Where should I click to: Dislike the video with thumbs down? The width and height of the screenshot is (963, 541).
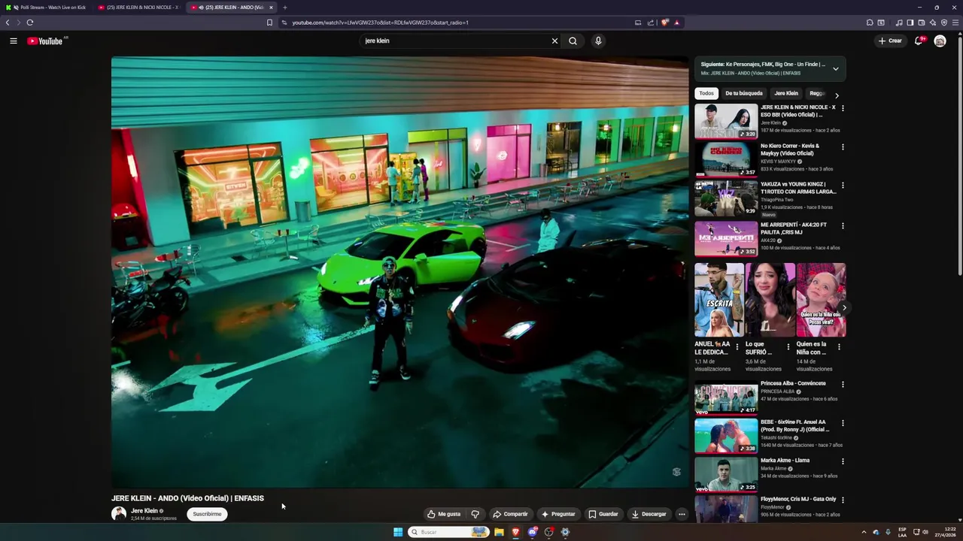coord(475,514)
